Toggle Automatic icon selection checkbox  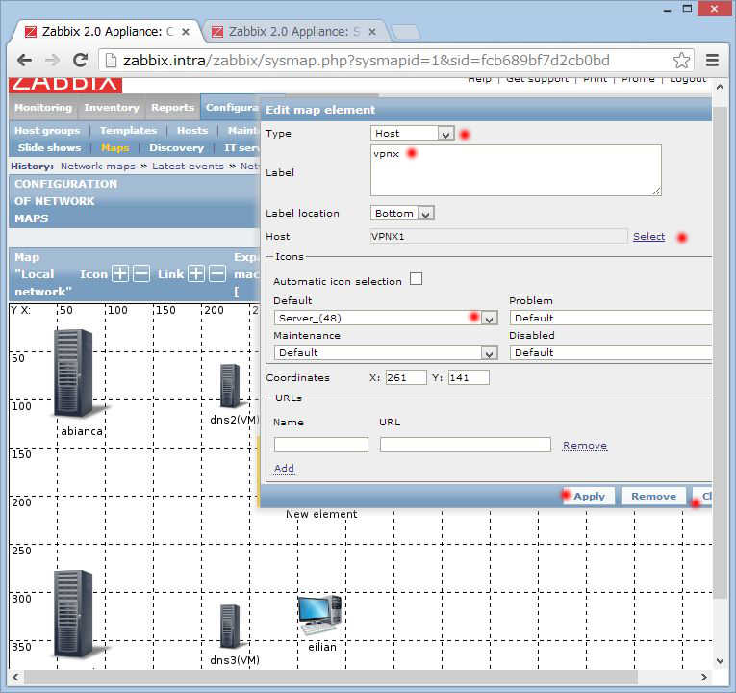point(416,279)
